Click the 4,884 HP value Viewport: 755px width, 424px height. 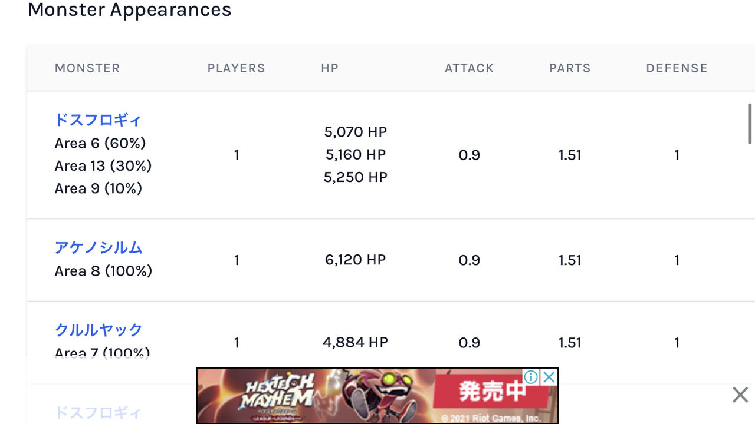[x=356, y=342]
